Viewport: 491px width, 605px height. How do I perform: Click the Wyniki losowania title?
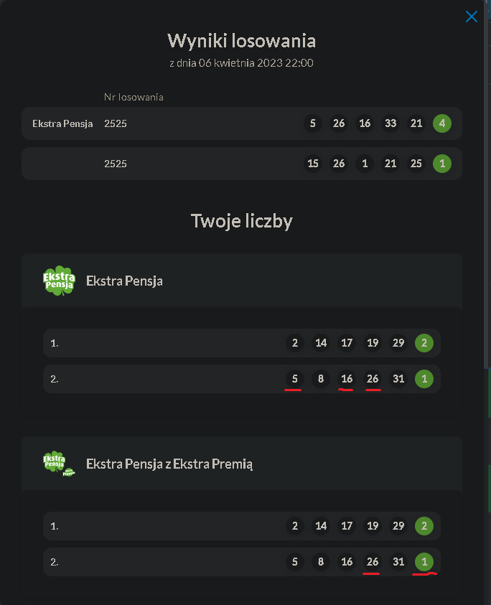click(242, 40)
